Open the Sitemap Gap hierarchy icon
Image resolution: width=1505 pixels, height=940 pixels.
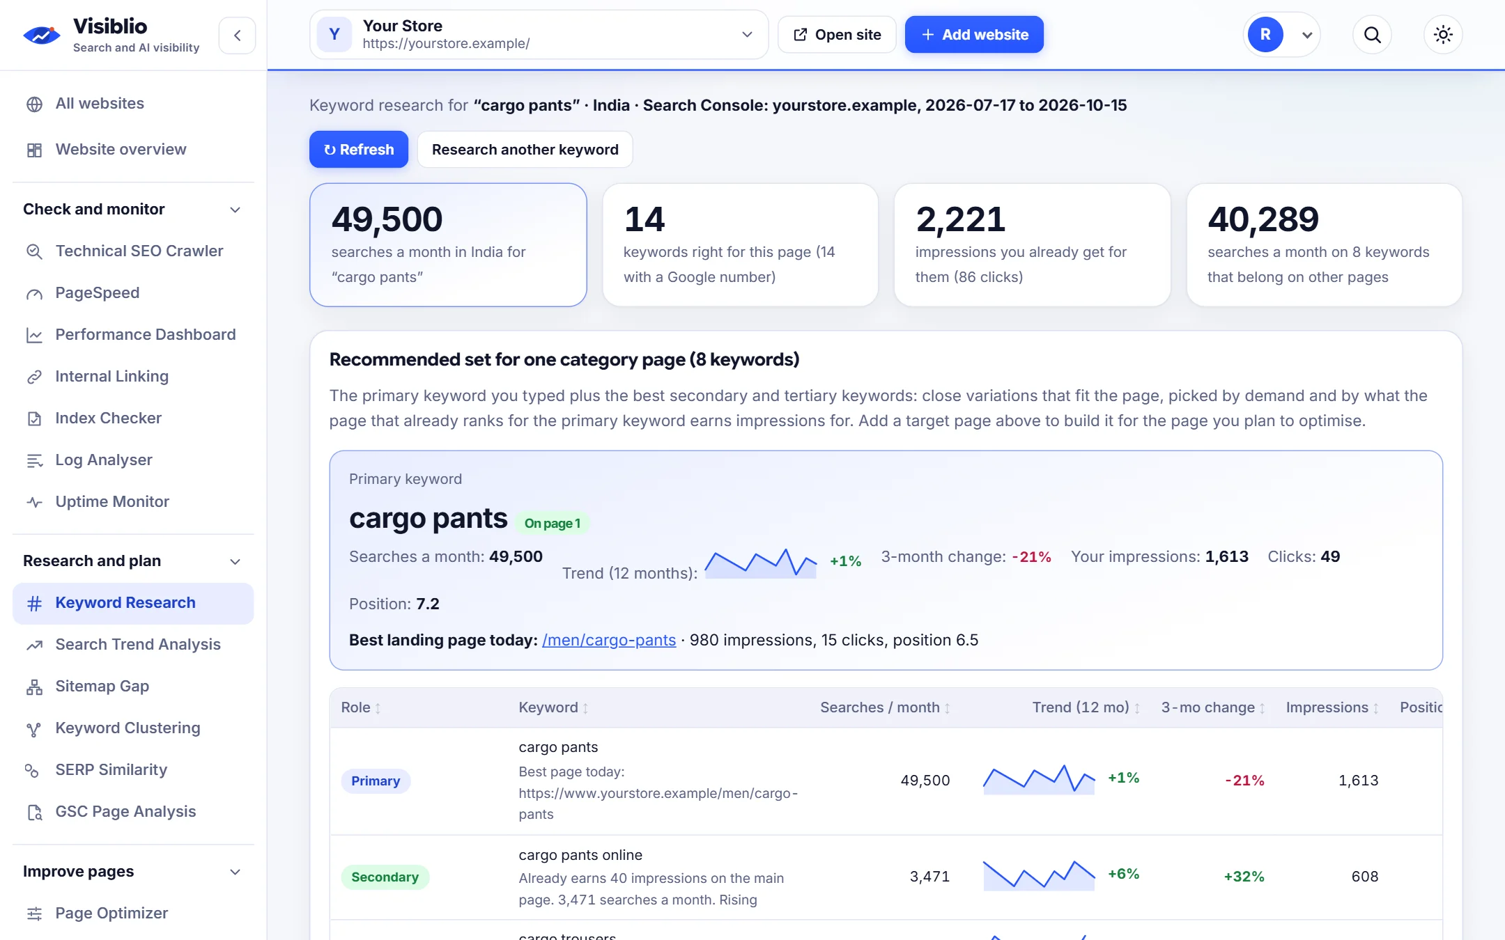34,687
